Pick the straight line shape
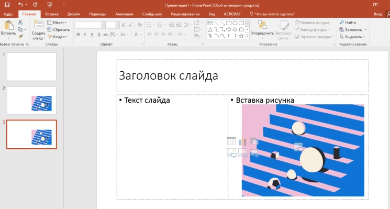 tap(216, 23)
